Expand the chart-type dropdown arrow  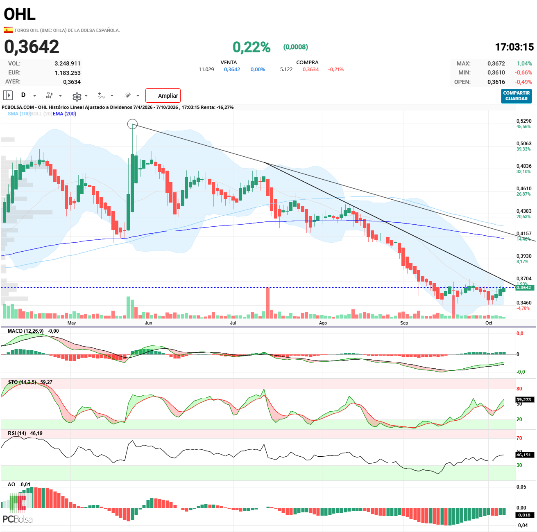[x=60, y=96]
